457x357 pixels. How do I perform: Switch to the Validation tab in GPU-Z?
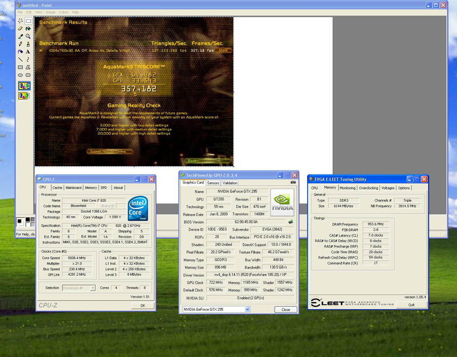click(x=230, y=183)
